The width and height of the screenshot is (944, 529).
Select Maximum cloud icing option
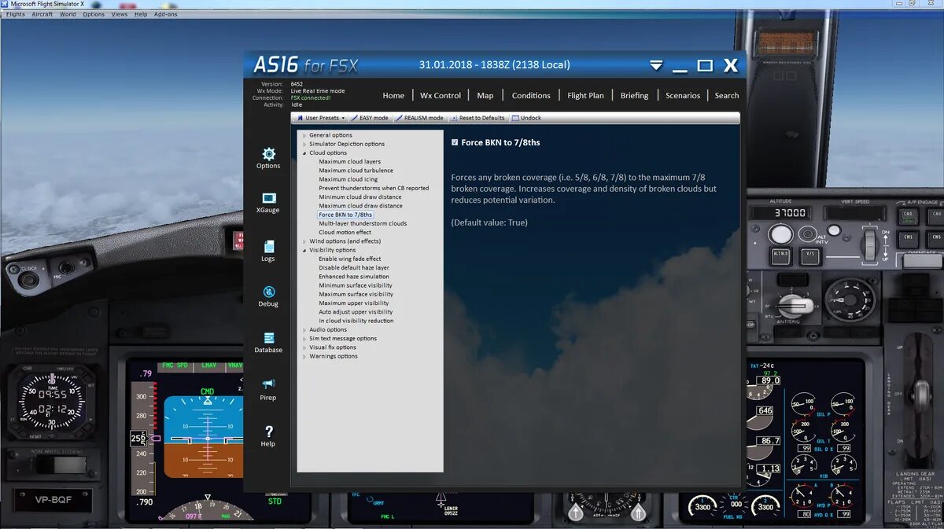coord(348,179)
